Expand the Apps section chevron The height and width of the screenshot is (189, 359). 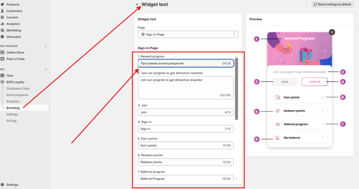pyautogui.click(x=46, y=69)
